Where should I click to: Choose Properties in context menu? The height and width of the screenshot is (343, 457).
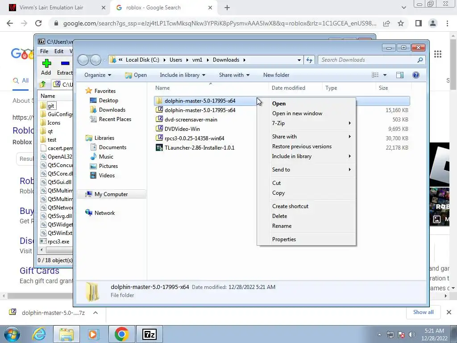tap(306, 239)
